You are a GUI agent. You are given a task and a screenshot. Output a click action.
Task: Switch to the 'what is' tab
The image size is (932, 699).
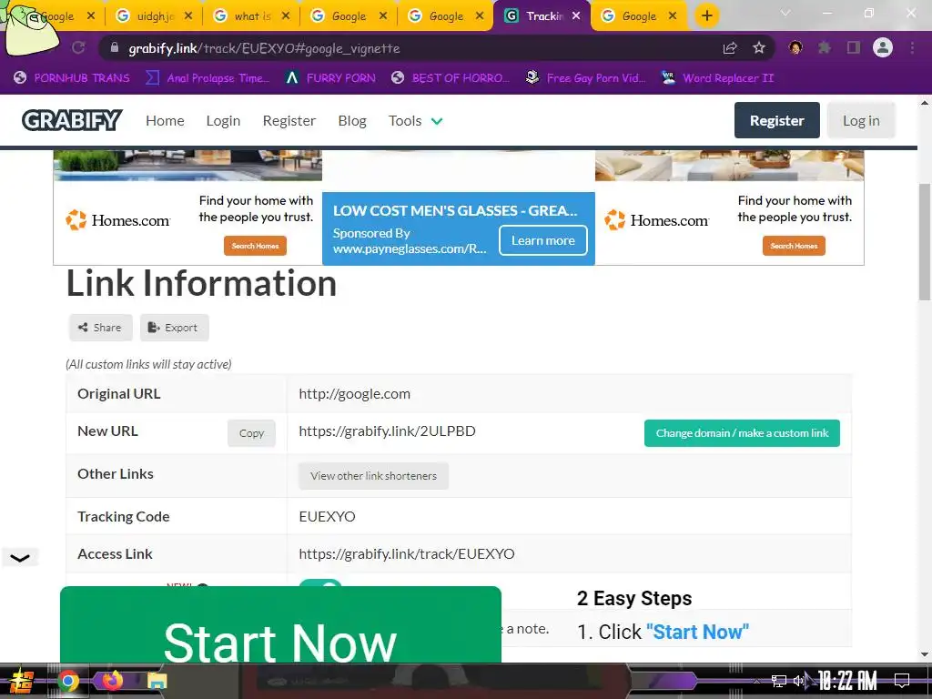point(252,16)
